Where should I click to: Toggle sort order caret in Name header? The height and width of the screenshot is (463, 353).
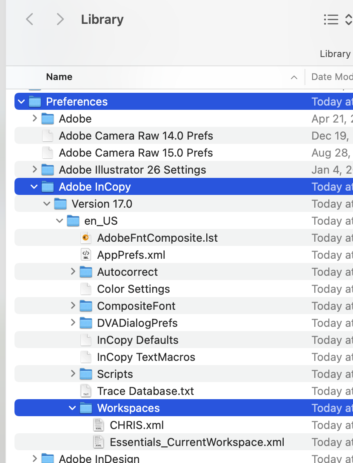[x=294, y=77]
